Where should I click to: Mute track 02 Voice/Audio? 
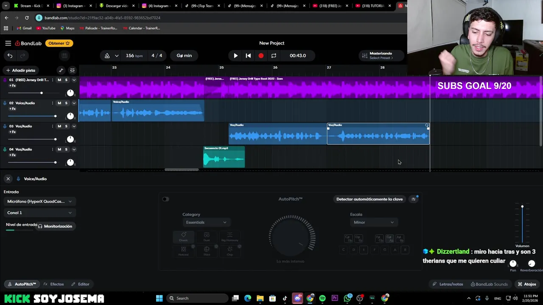click(59, 103)
